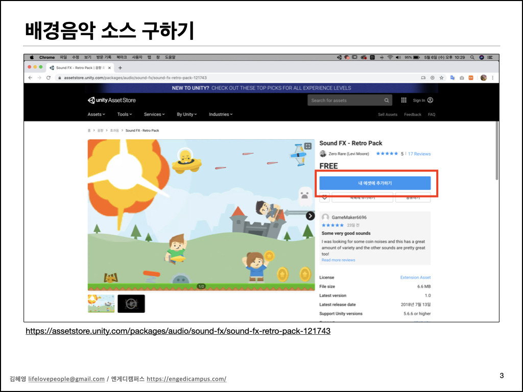Click the 효과음 breadcrumb link
This screenshot has height=392, width=523.
click(x=114, y=131)
